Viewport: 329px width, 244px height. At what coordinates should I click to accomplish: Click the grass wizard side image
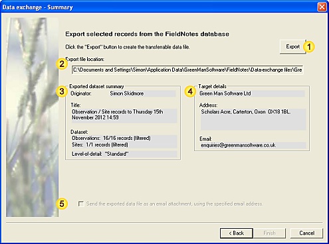[33, 117]
